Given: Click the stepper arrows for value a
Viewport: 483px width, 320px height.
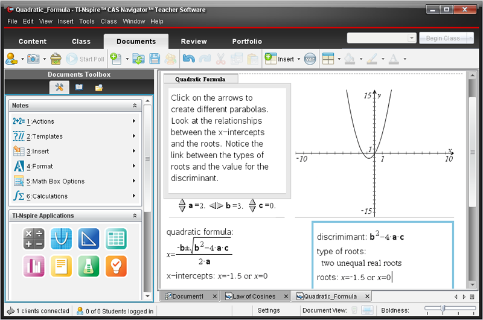Looking at the screenshot, I should [x=182, y=205].
